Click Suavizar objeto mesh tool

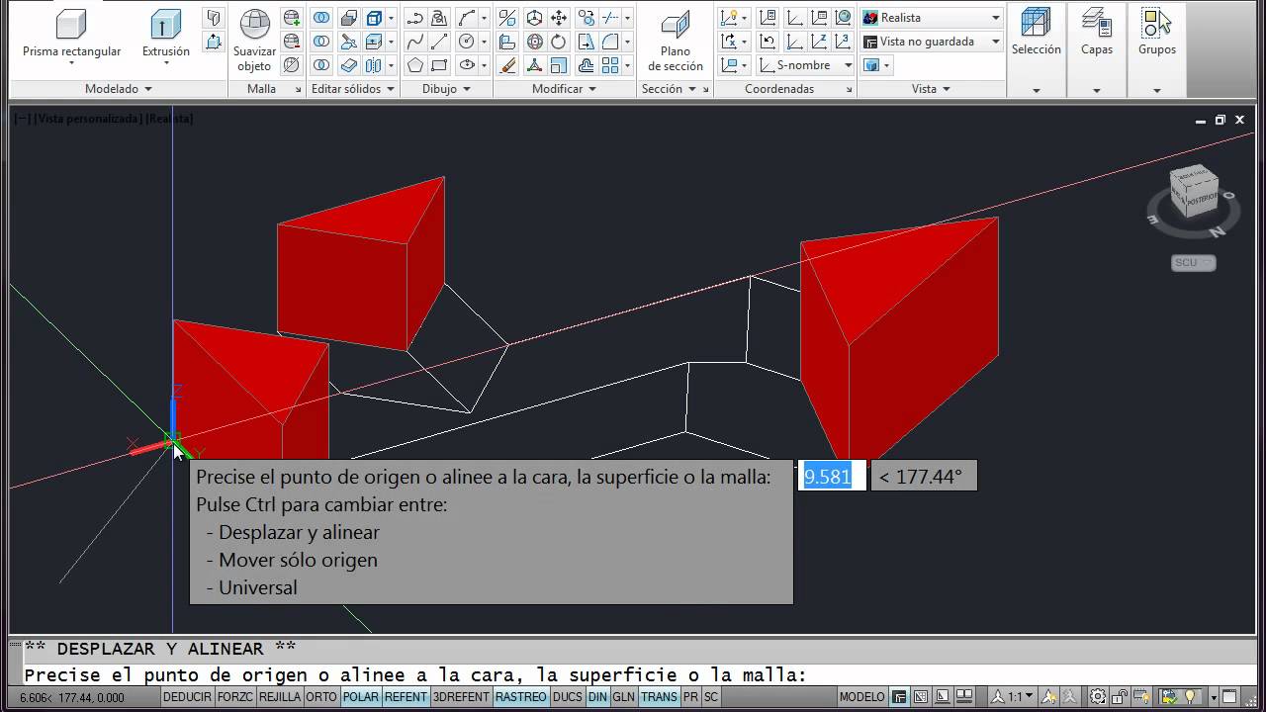tap(254, 42)
